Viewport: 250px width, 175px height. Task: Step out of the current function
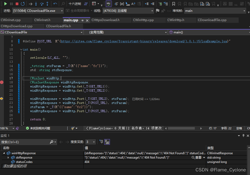[47, 4]
